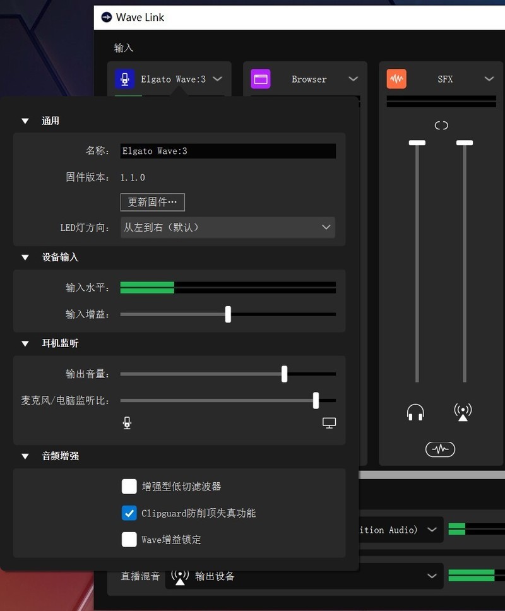
Task: Select the stream output icon under SFX faders
Action: pyautogui.click(x=463, y=411)
